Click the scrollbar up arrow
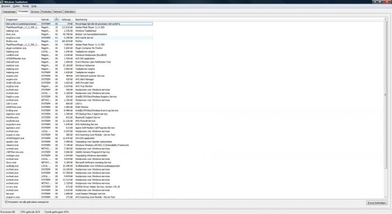392x214 pixels. (x=385, y=19)
